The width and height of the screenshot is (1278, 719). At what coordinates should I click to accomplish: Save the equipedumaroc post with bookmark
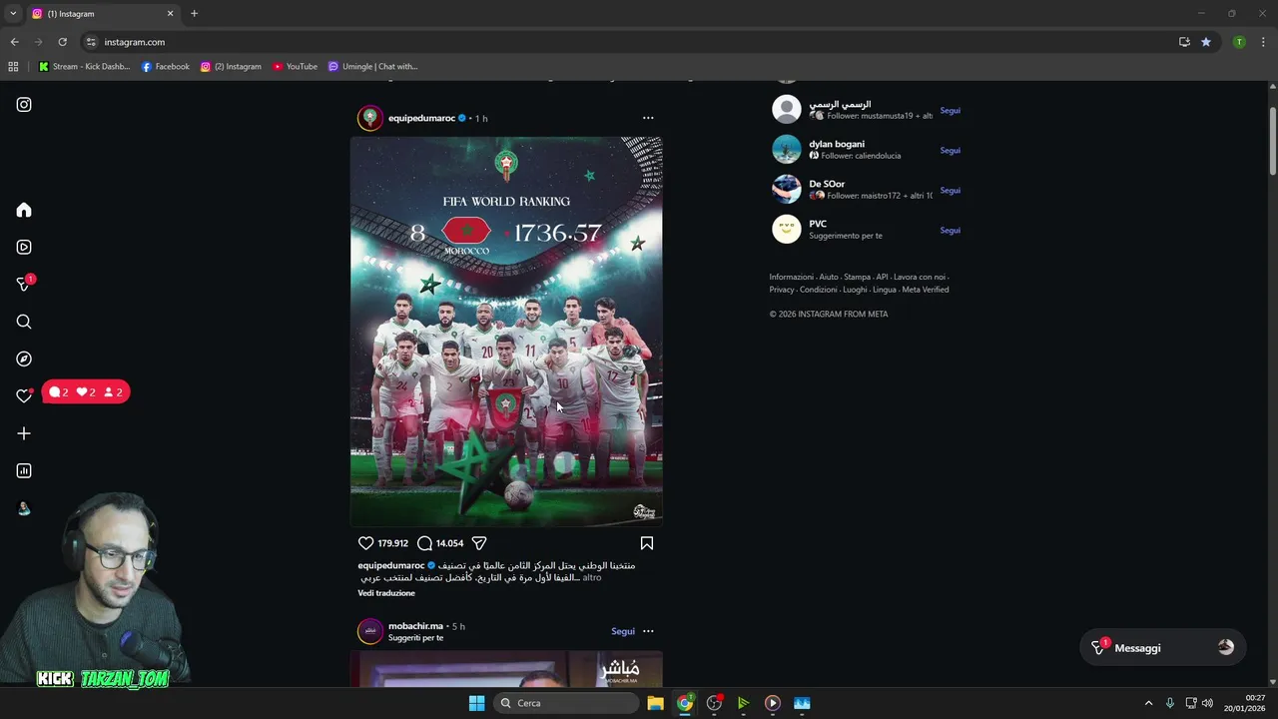647,543
